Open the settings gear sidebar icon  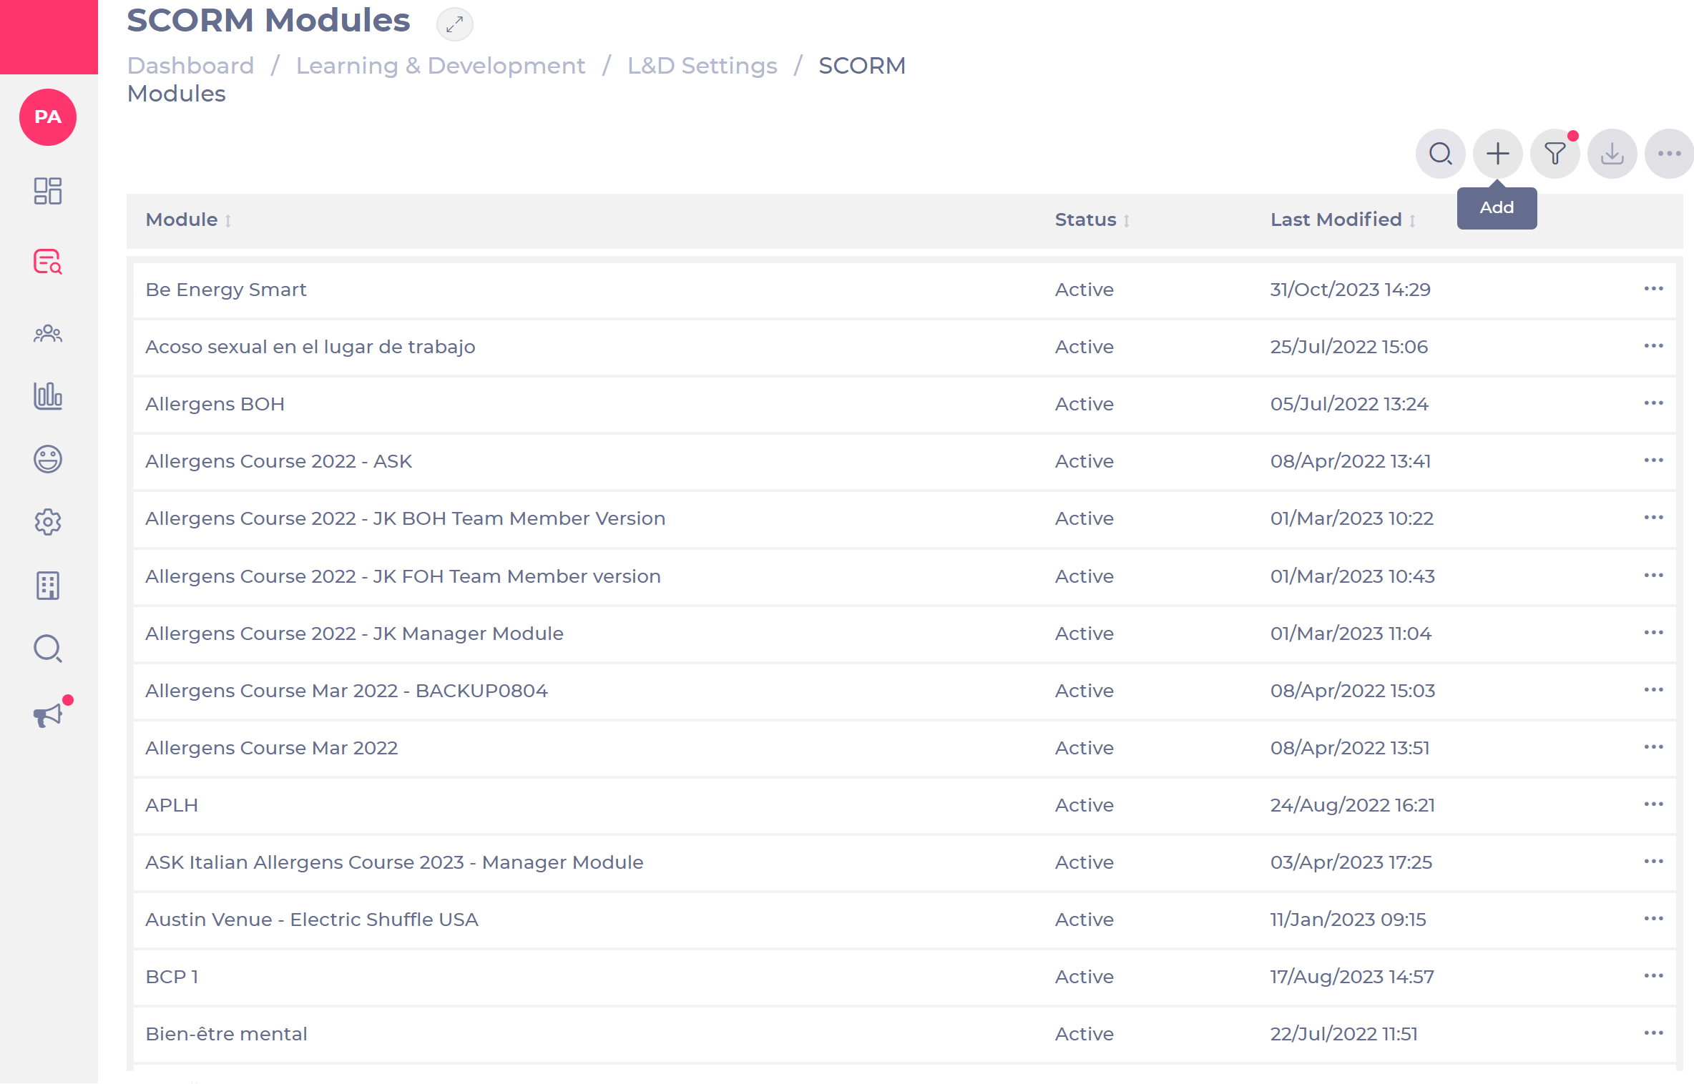(48, 522)
